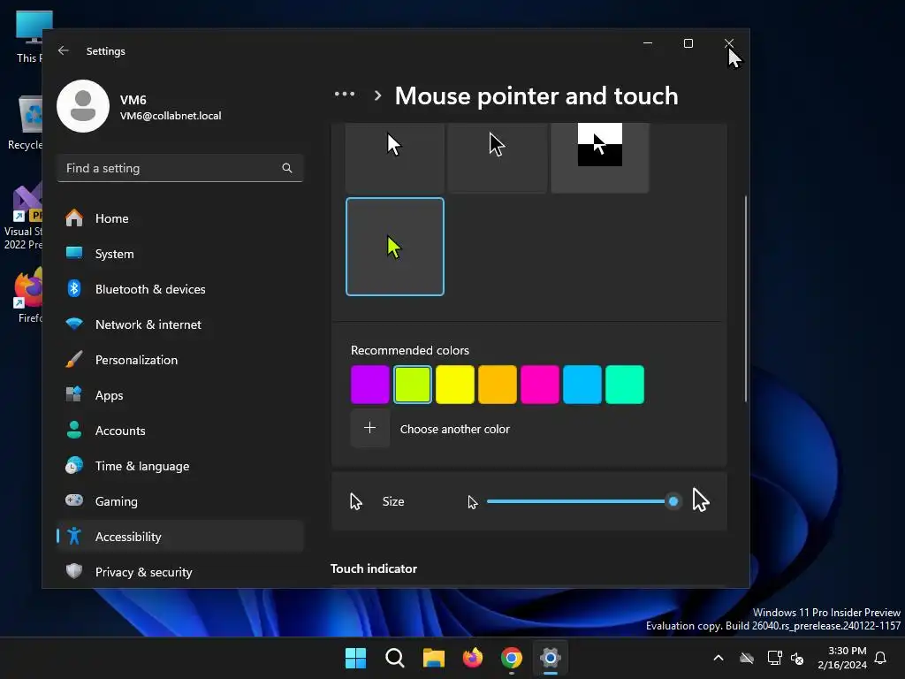
Task: Minimize the Settings window
Action: [648, 43]
